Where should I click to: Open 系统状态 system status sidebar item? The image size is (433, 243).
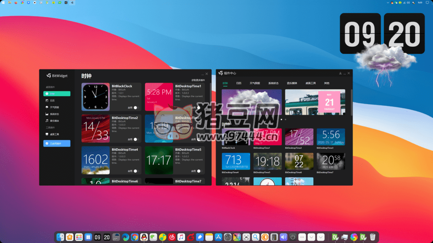coord(54,114)
